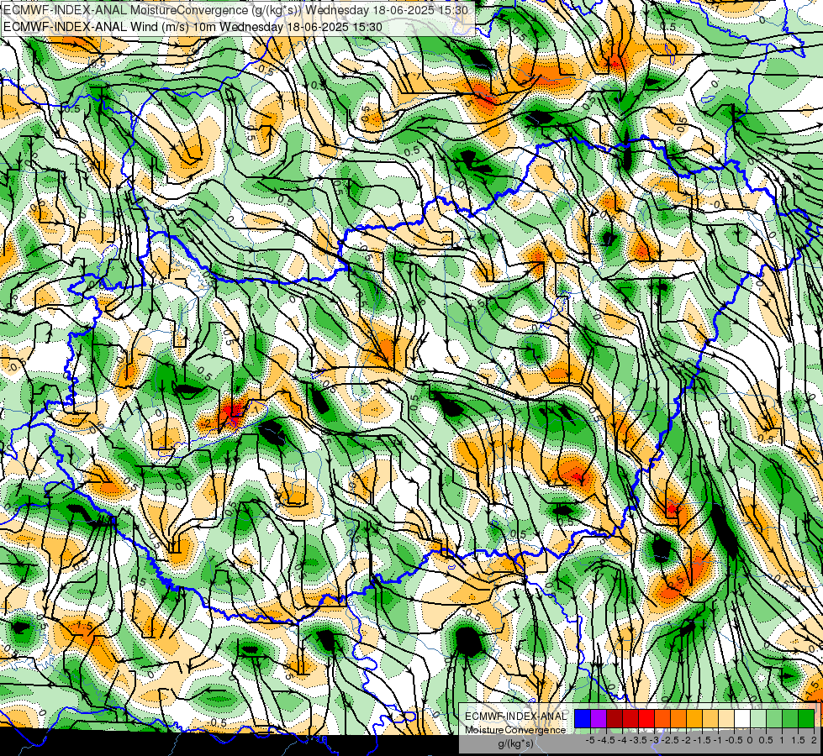The width and height of the screenshot is (823, 756).
Task: Click the legend label ECMWF-INDEX-ANAL
Action: pos(515,717)
